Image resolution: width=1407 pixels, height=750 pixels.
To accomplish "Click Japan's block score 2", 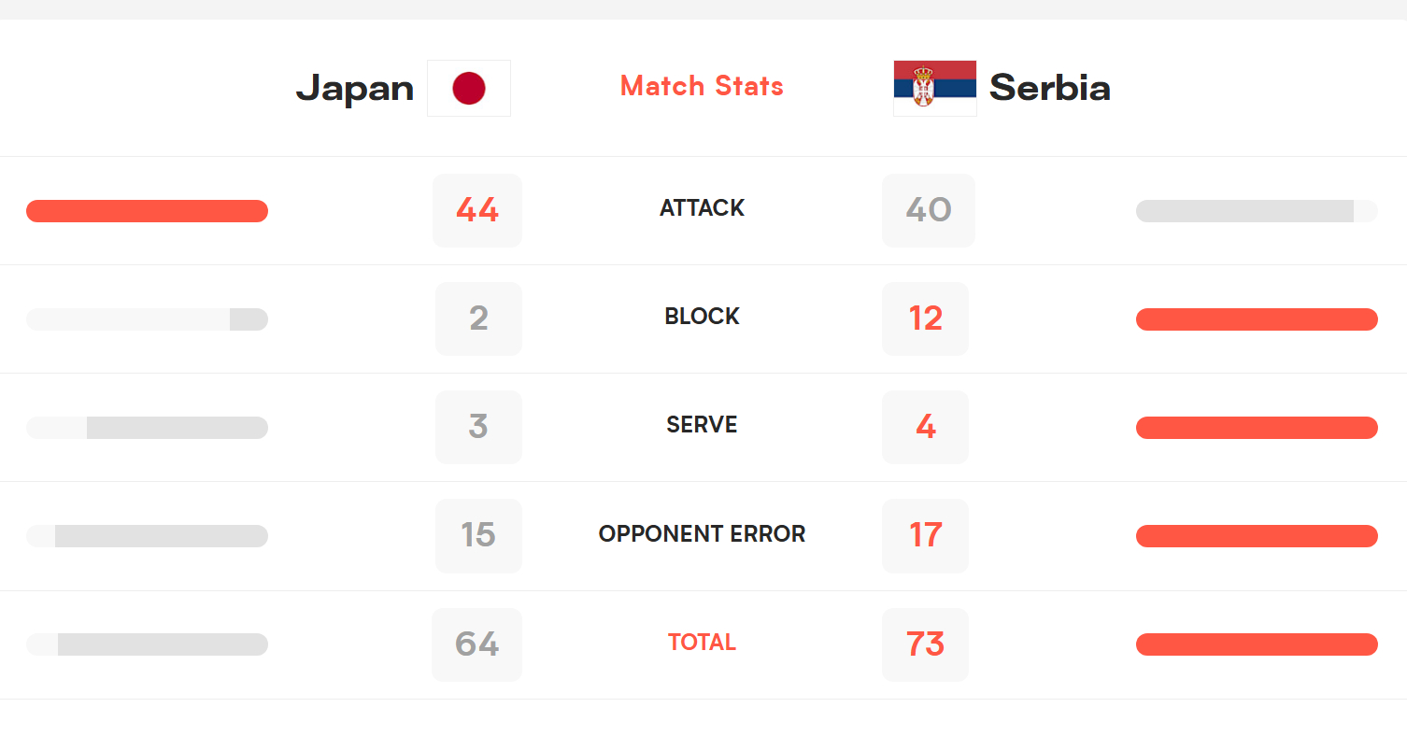I will (478, 318).
